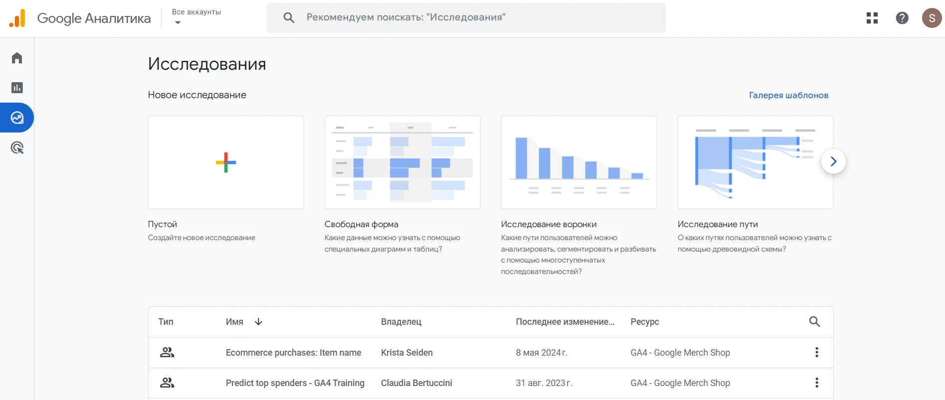Viewport: 945px width, 400px height.
Task: Click the "Свободная форма" template title
Action: [x=362, y=224]
